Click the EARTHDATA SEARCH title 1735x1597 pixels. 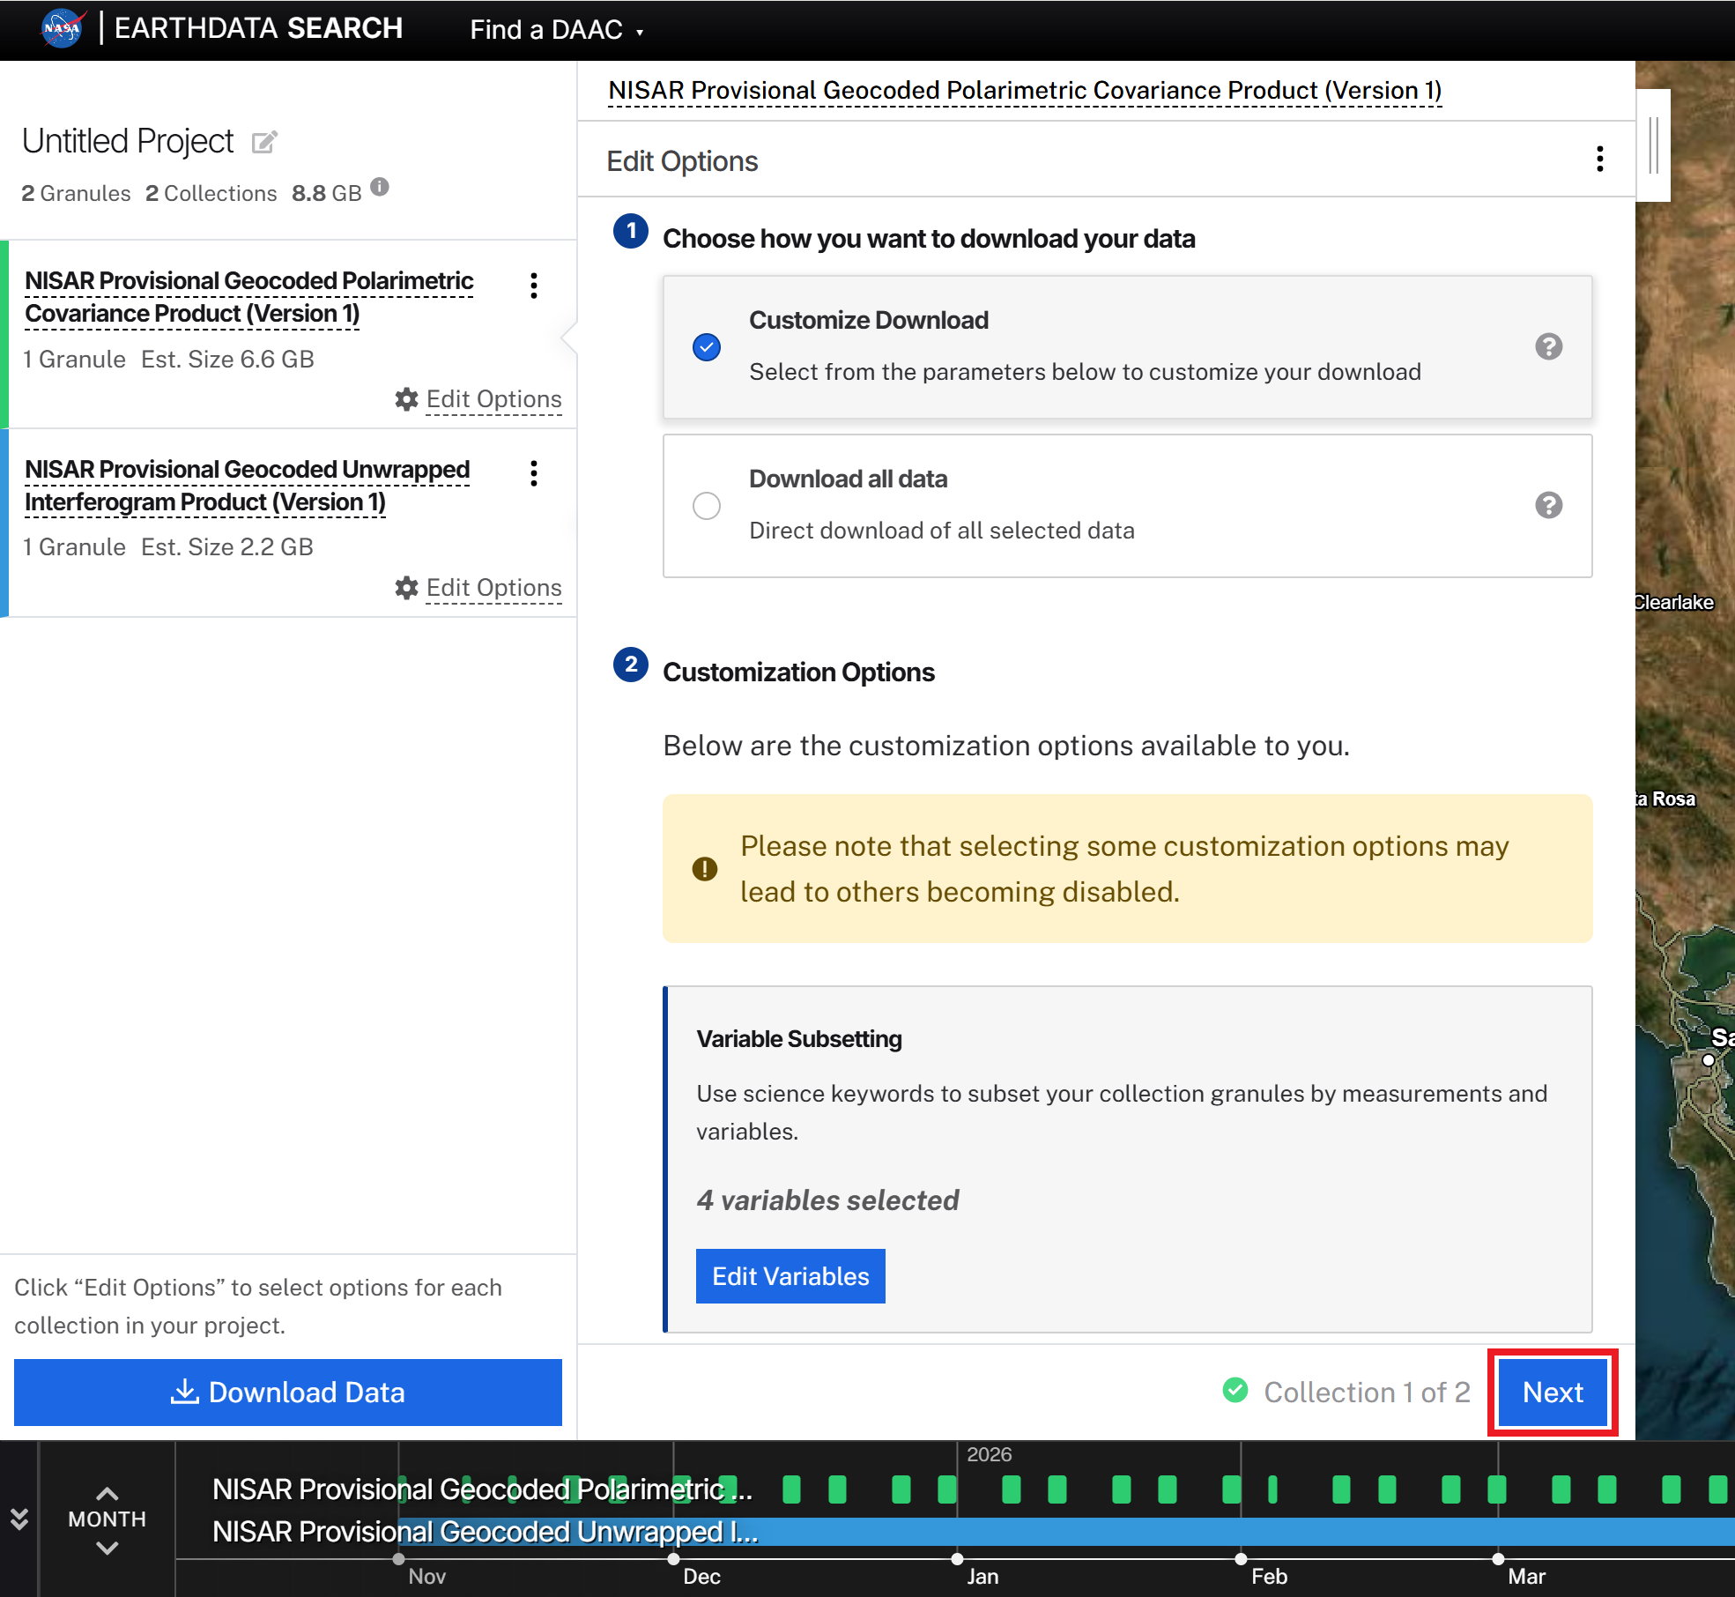pos(258,28)
